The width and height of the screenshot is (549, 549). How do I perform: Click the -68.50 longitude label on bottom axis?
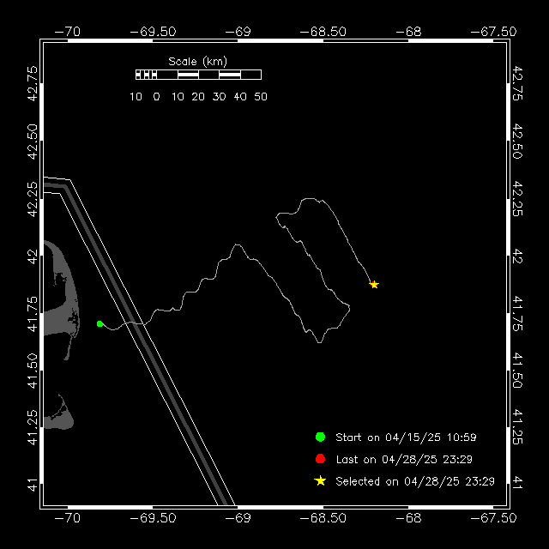pyautogui.click(x=324, y=518)
